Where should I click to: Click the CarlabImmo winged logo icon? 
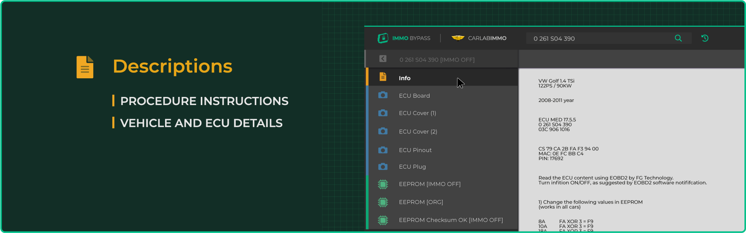[x=458, y=38]
